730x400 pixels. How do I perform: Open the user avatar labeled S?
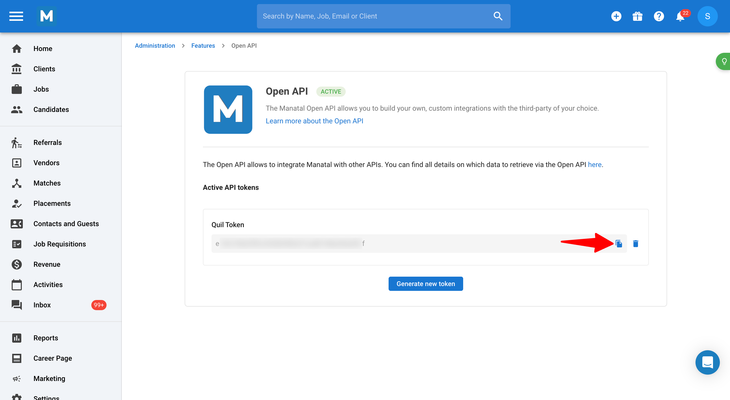click(707, 16)
